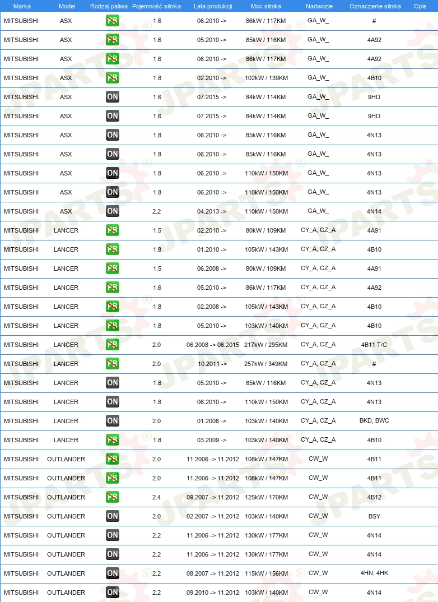Click petrol icon in ASX 85kW / 116KM 4A92 row
This screenshot has width=438, height=602.
pyautogui.click(x=113, y=40)
